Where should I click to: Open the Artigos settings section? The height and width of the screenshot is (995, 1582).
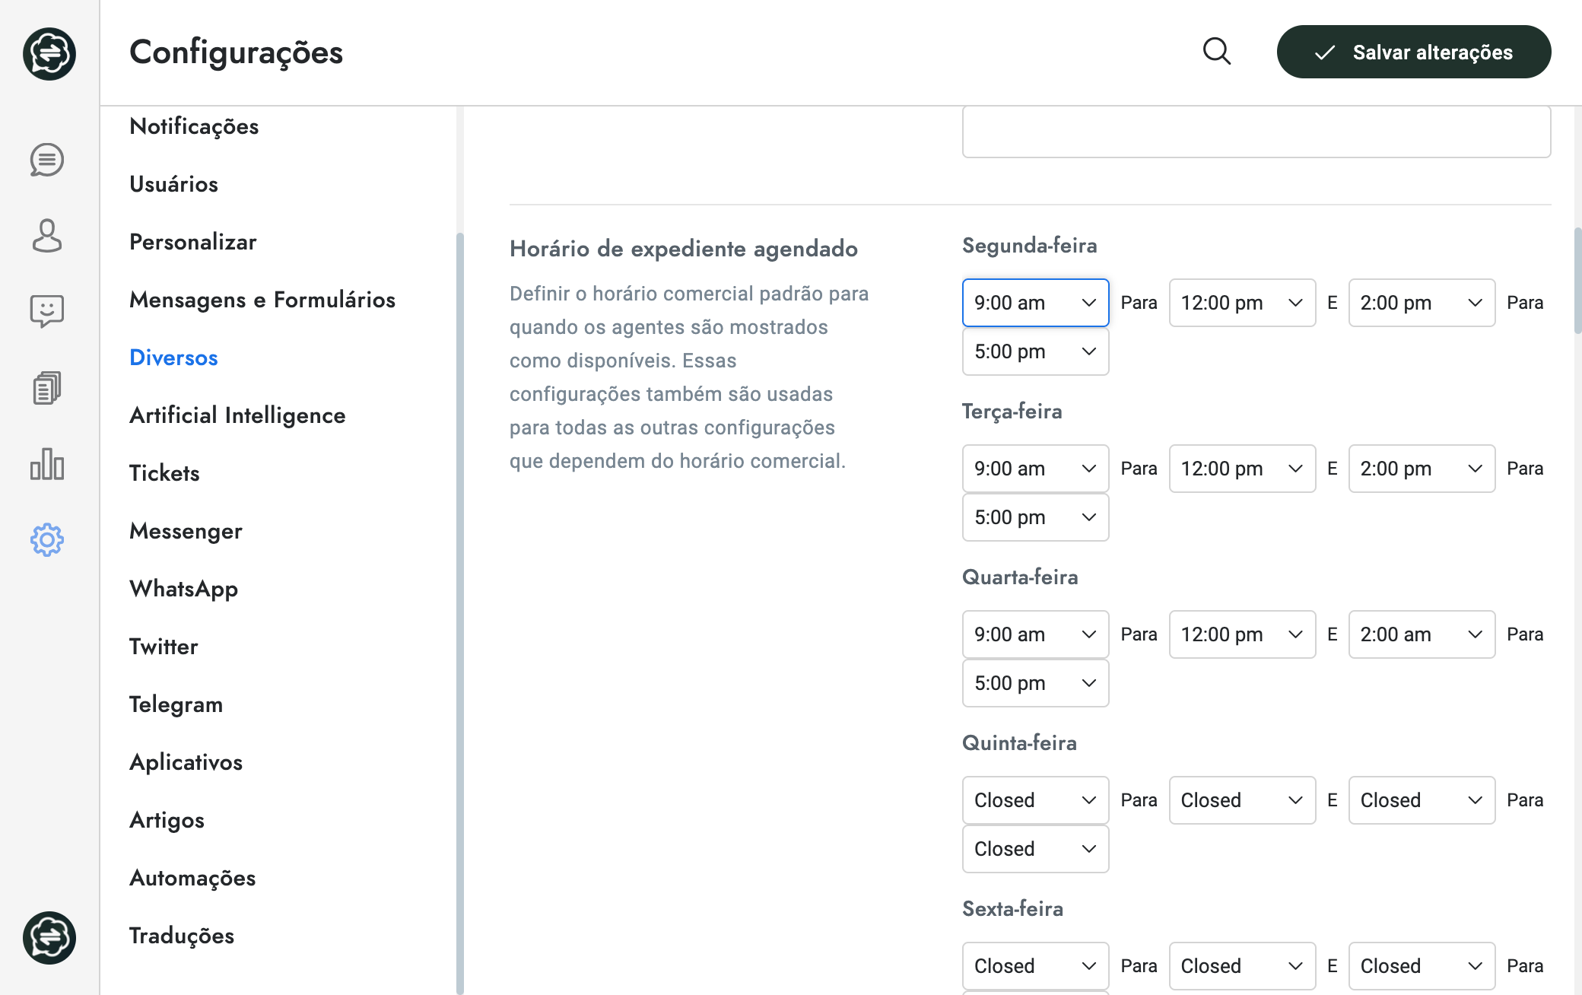(167, 820)
